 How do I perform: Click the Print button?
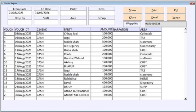point(154,10)
